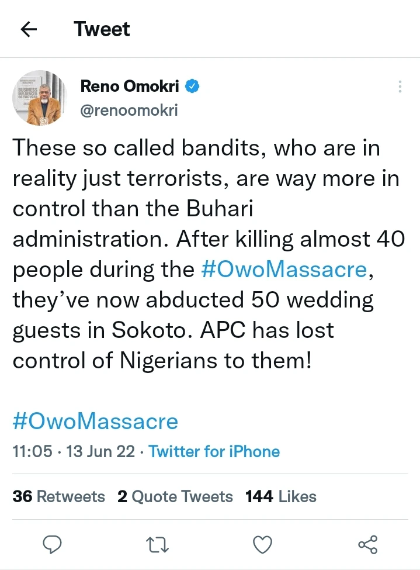420x570 pixels.
Task: View the 144 Likes list
Action: pos(281,497)
